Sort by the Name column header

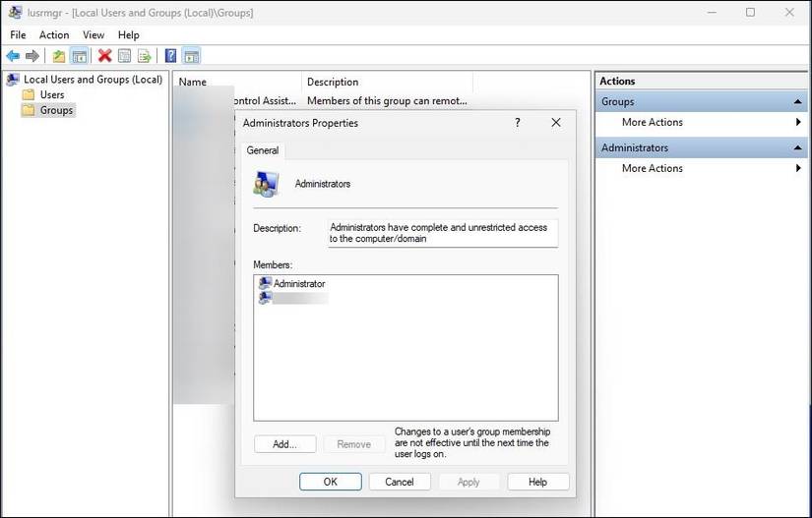tap(237, 82)
